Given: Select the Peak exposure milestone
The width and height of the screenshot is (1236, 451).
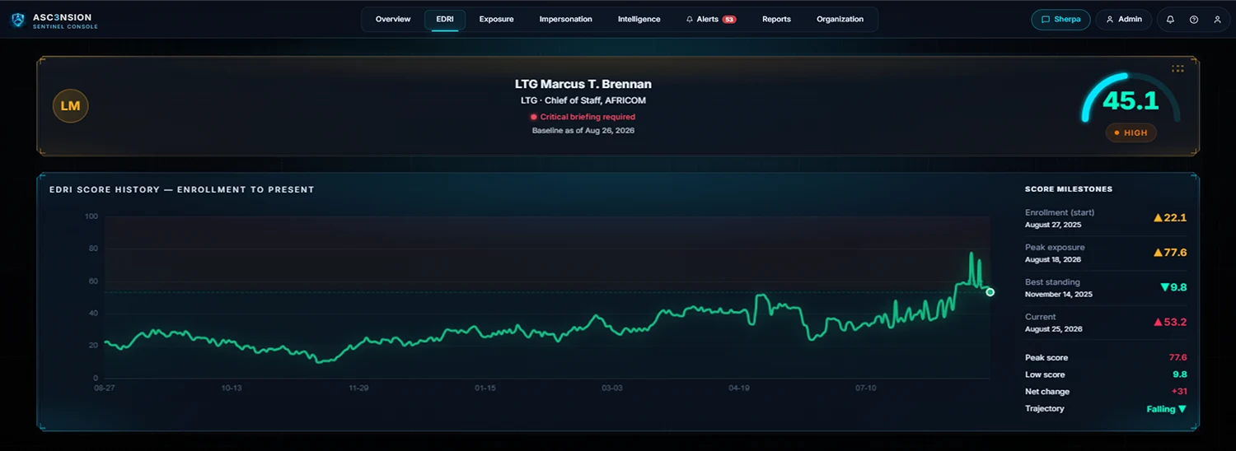Looking at the screenshot, I should coord(1106,253).
